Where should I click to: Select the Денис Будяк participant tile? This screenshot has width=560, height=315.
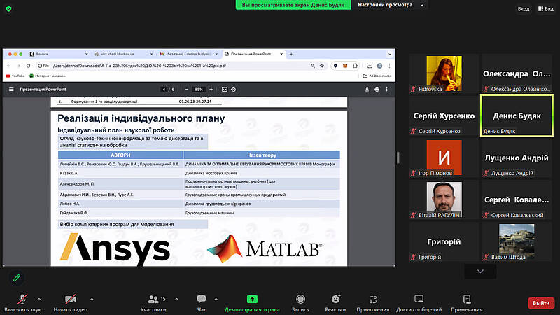(517, 115)
